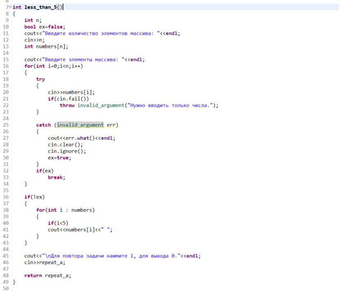Click line number 24 in the gutter
This screenshot has width=339, height=292.
tap(6, 119)
